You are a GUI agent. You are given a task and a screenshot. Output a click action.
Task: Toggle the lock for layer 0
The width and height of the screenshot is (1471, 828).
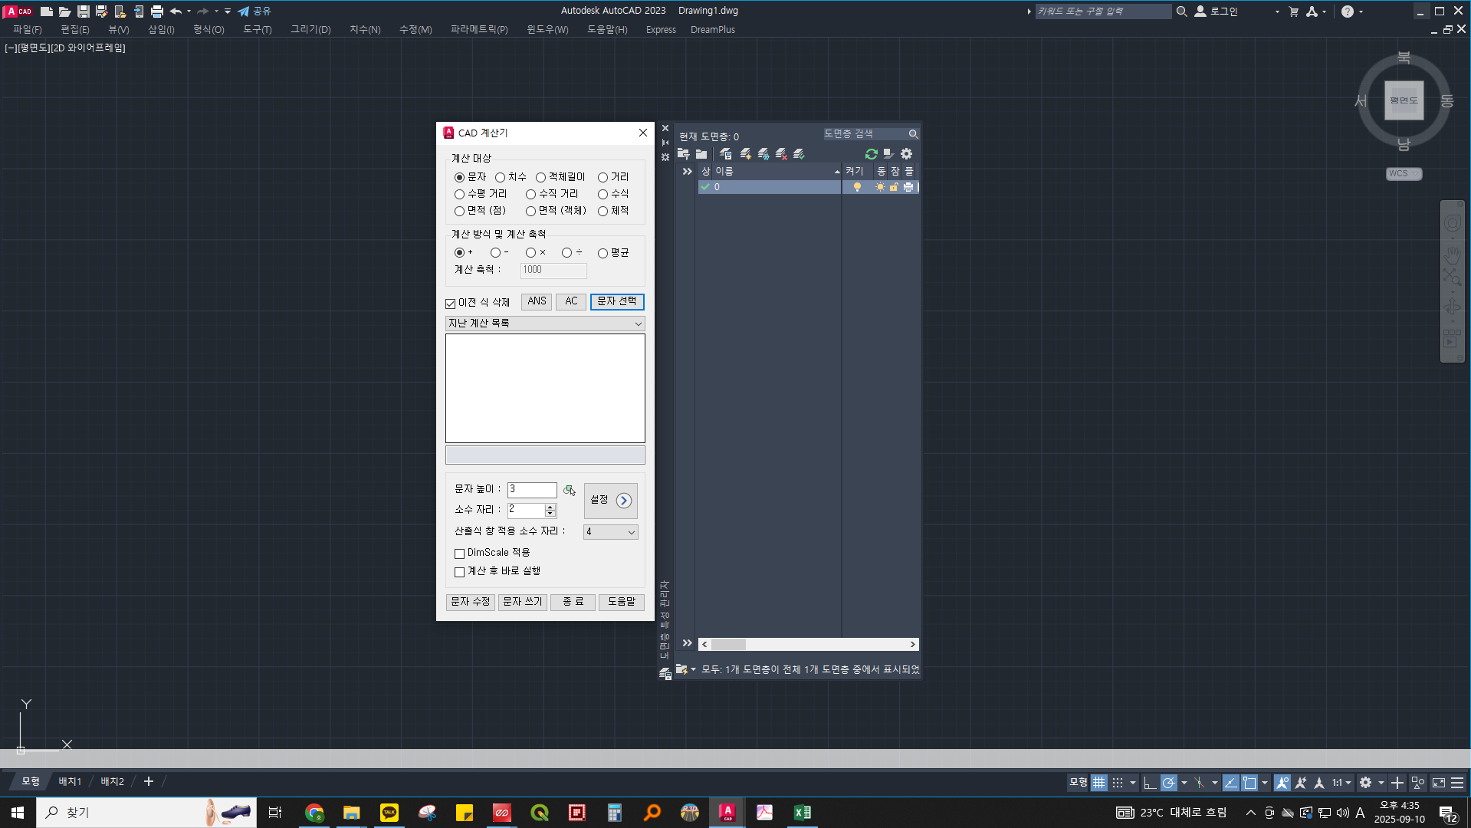[x=894, y=187]
